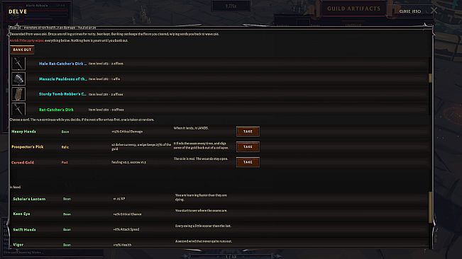The width and height of the screenshot is (462, 259).
Task: Click the '+4% Critical Chance' effect text
Action: [x=127, y=214]
